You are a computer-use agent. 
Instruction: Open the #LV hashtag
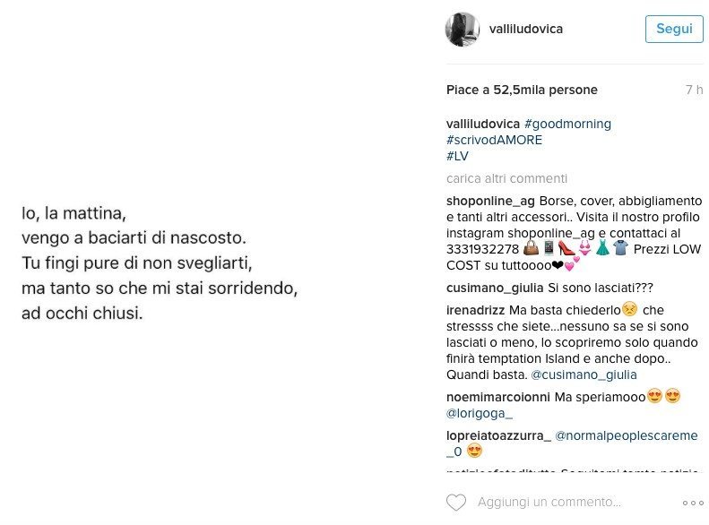(457, 156)
